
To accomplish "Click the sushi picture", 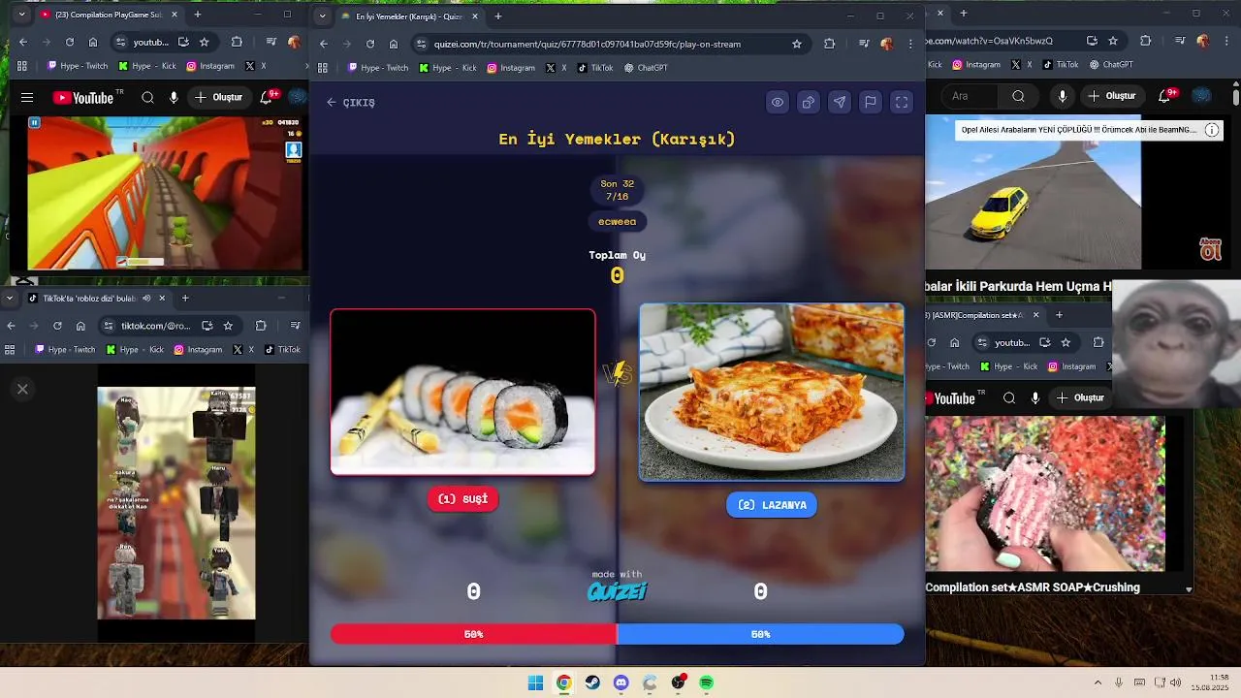I will point(462,392).
